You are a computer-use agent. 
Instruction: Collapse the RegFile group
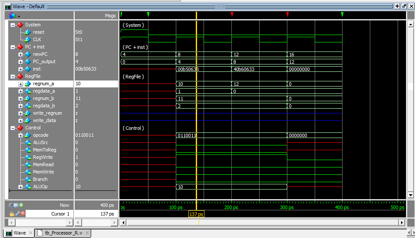(x=13, y=77)
